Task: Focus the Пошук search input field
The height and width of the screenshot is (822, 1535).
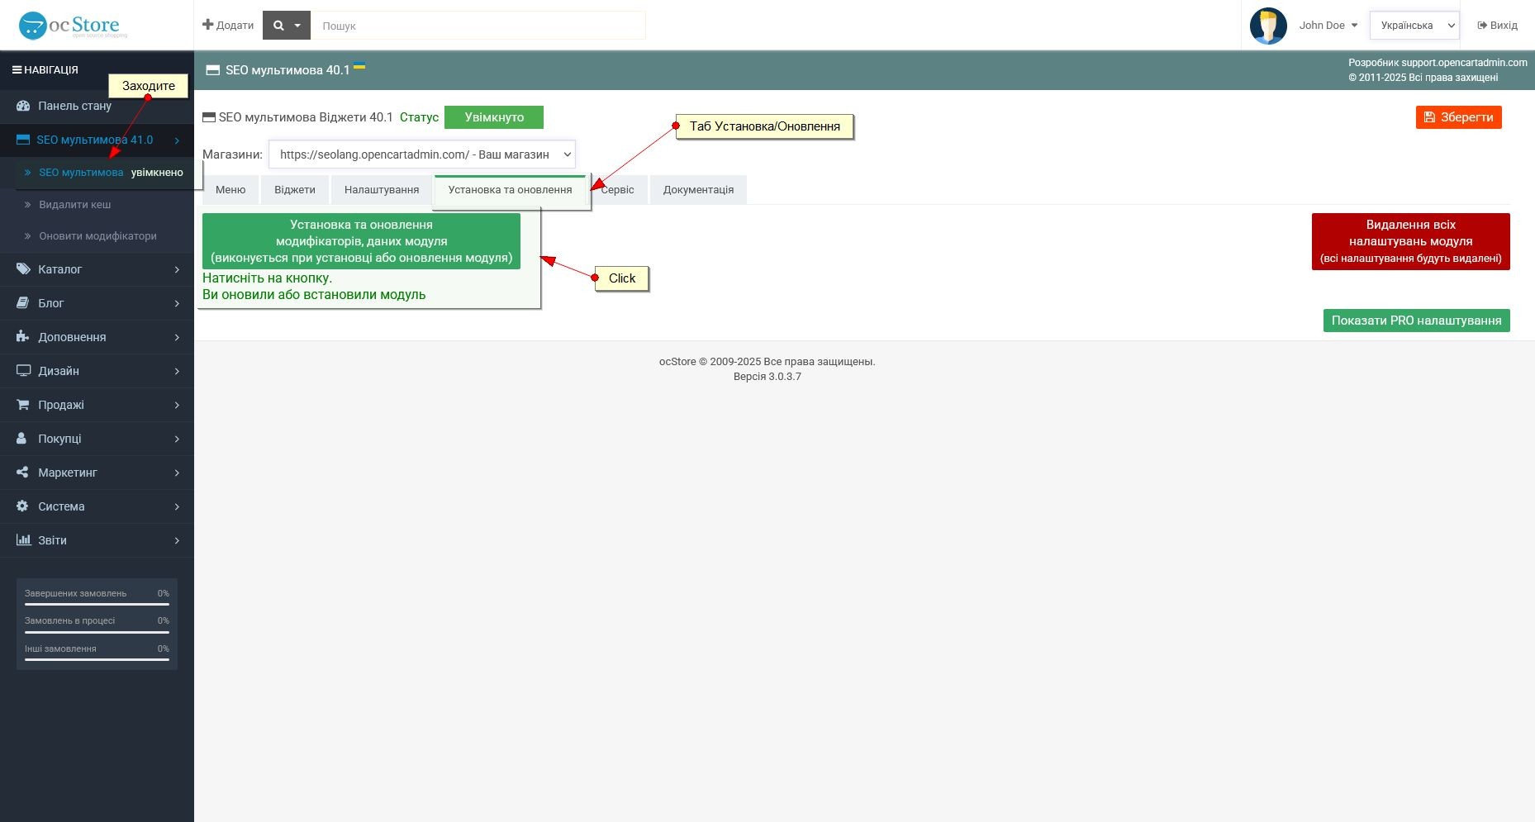Action: point(478,26)
